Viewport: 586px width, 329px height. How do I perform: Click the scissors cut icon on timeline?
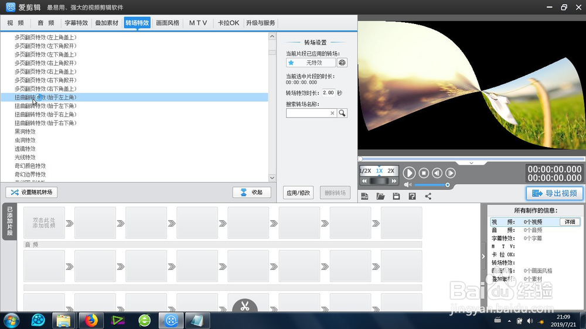click(245, 306)
